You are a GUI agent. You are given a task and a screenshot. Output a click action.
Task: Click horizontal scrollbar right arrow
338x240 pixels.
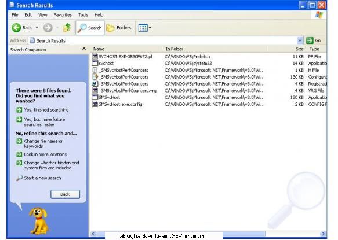coord(323,234)
